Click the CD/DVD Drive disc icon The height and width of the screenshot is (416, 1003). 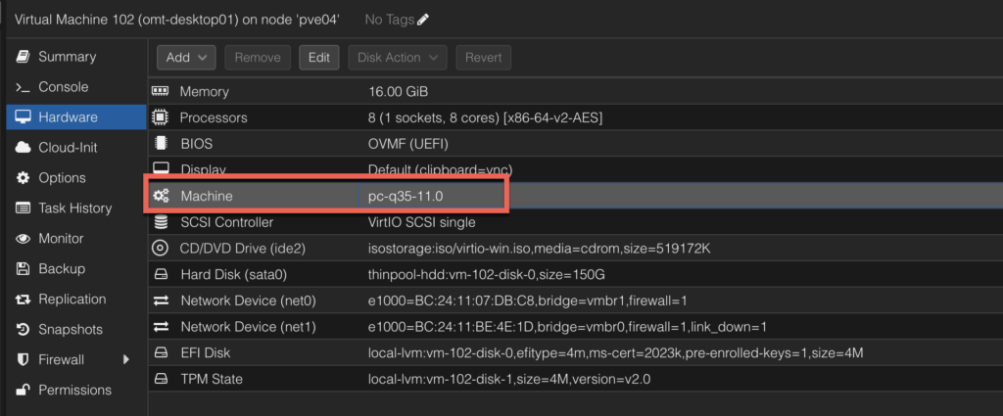(160, 249)
